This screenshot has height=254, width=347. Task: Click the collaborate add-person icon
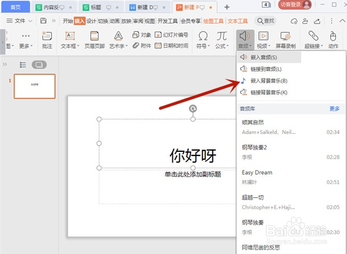[x=305, y=21]
